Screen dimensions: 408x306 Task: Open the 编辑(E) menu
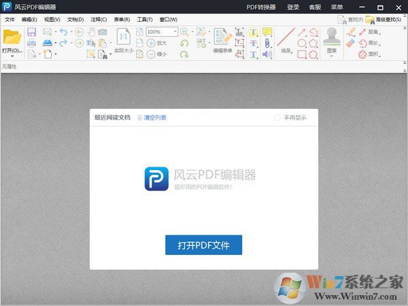[x=29, y=20]
